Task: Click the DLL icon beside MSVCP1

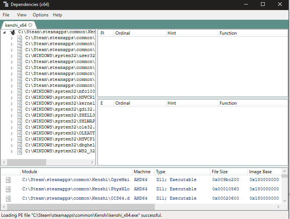Action: (x=20, y=139)
